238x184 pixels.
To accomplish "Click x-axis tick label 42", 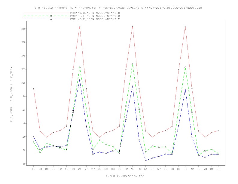I will tap(126, 169).
